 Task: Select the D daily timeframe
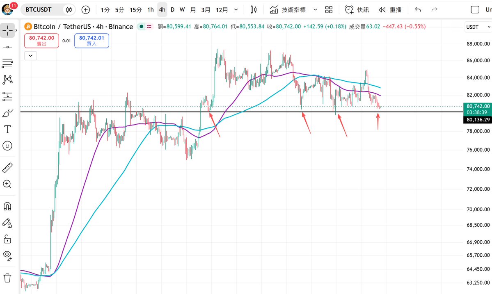point(172,10)
